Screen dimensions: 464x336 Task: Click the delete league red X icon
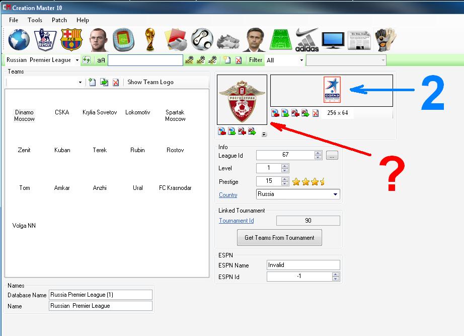[239, 60]
